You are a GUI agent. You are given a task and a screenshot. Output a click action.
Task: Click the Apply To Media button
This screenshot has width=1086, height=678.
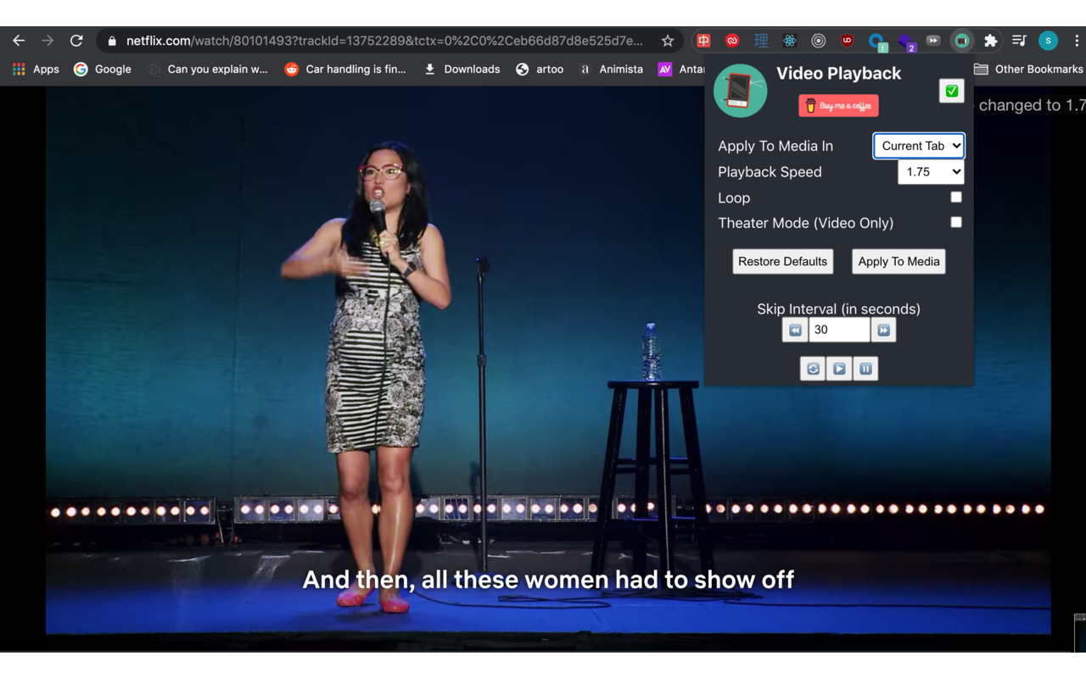(898, 261)
